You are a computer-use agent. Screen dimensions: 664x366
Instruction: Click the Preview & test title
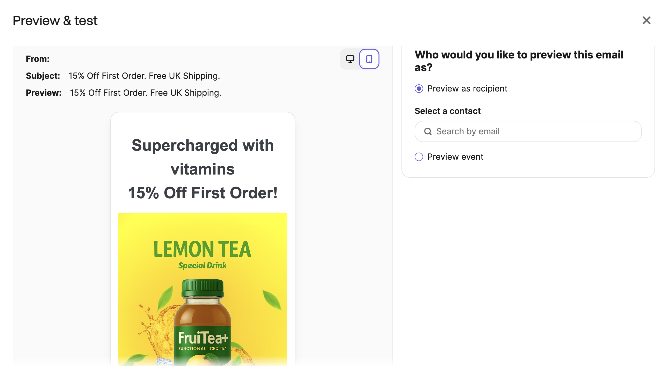pos(55,21)
